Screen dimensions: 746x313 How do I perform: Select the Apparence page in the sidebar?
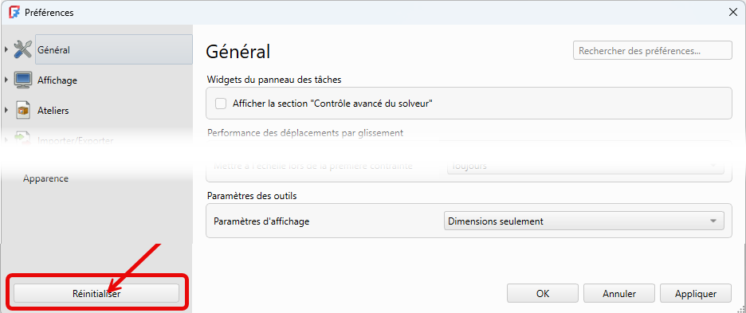pyautogui.click(x=45, y=178)
